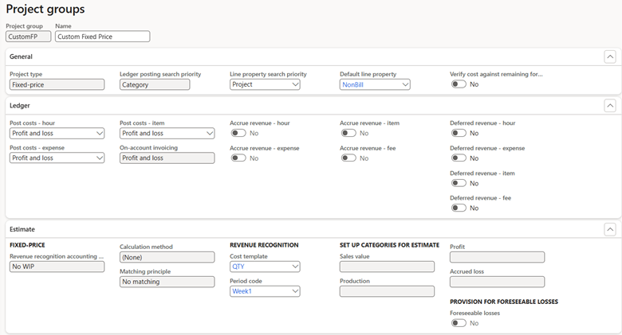Click the Project groups page title
622x335 pixels.
[x=45, y=9]
